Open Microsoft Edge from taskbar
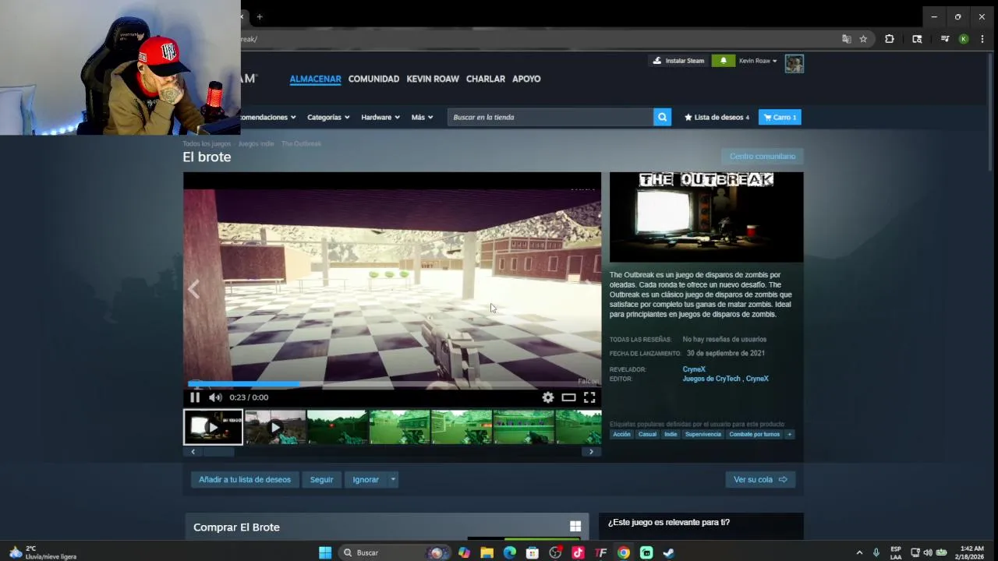 510,552
